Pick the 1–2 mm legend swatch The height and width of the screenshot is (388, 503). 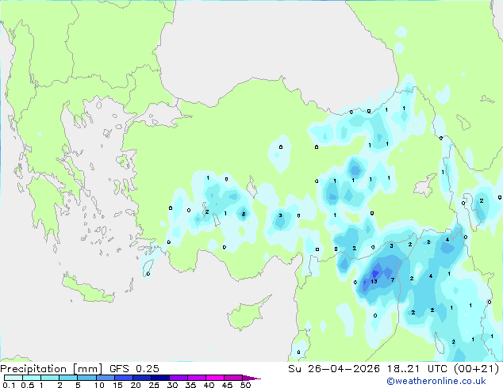point(50,378)
